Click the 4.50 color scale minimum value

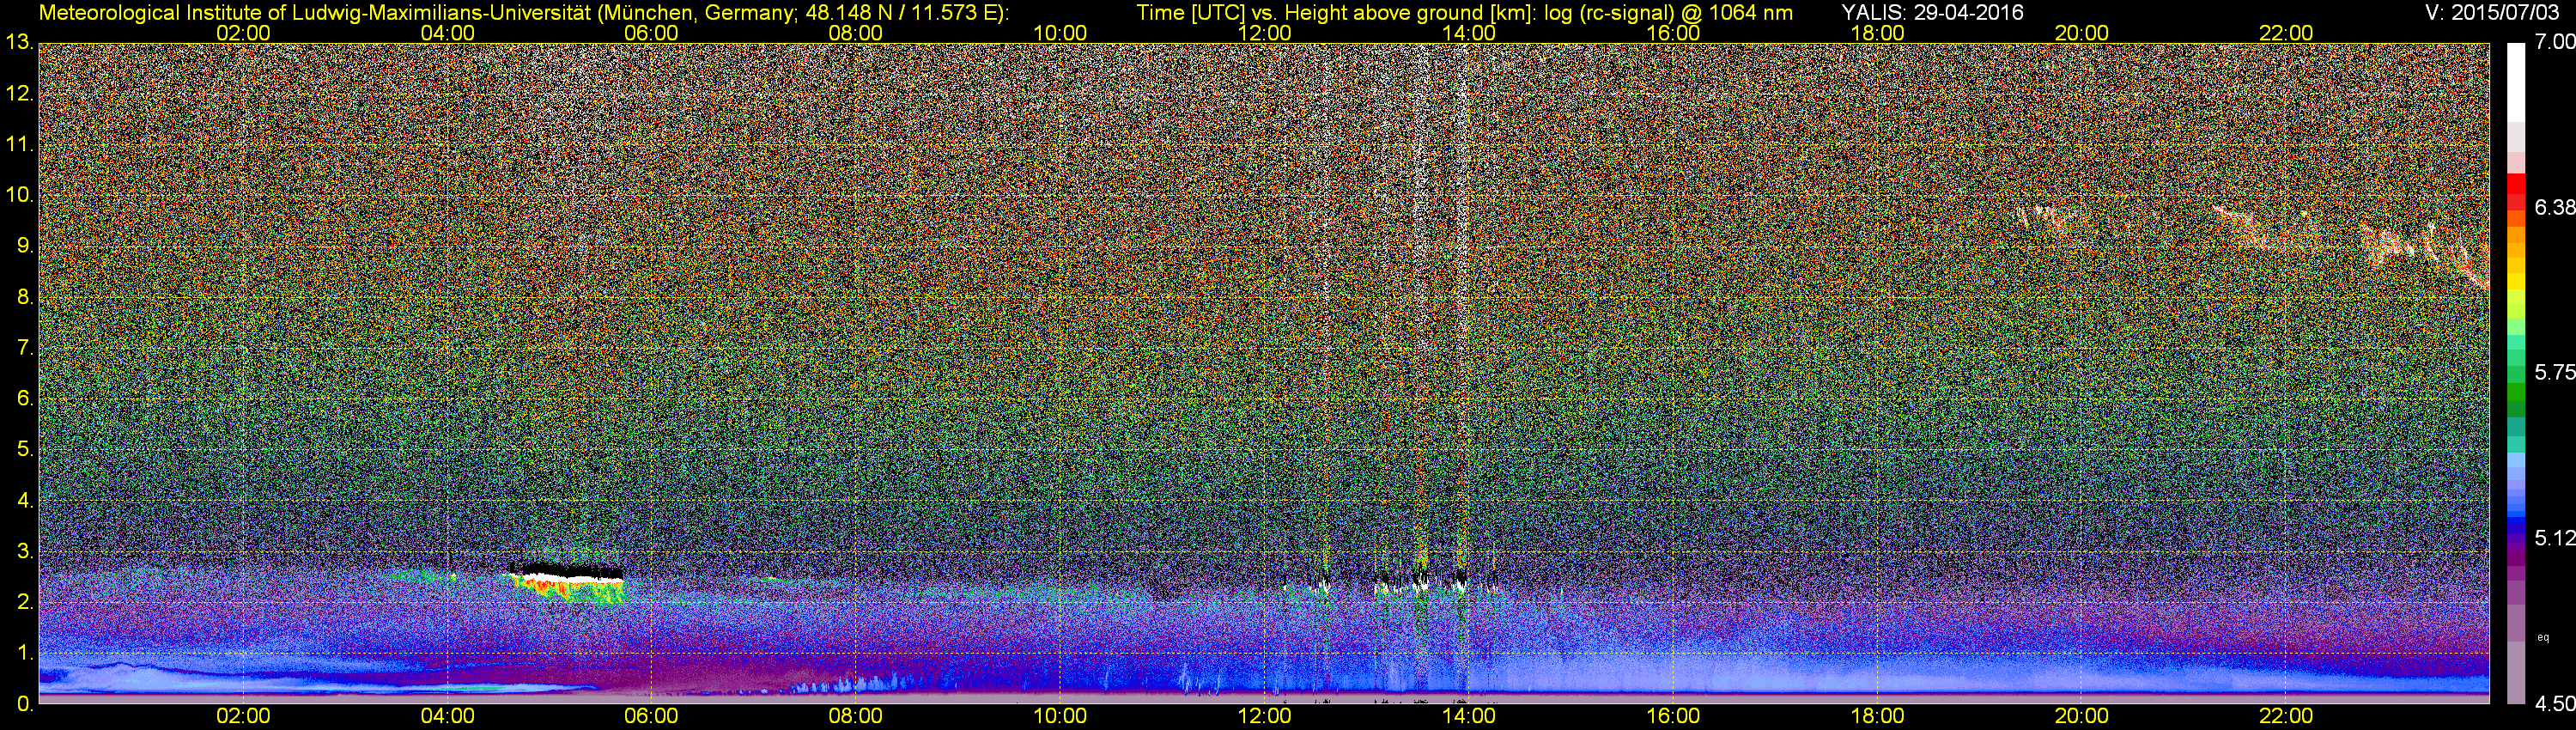pyautogui.click(x=2555, y=704)
